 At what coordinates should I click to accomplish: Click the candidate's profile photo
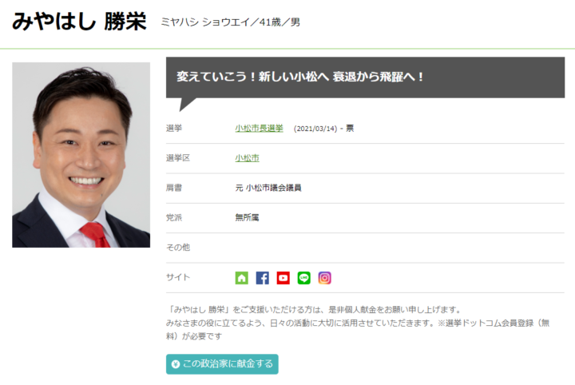click(x=81, y=155)
